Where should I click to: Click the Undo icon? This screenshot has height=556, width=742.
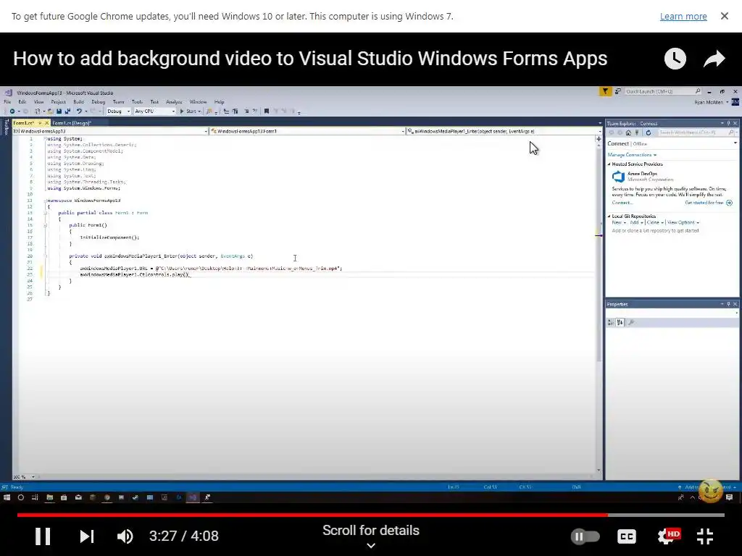coord(79,111)
